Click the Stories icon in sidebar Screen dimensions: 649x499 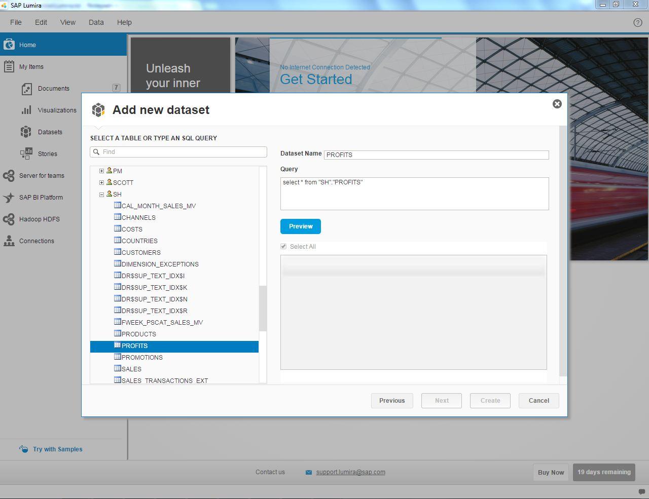26,153
